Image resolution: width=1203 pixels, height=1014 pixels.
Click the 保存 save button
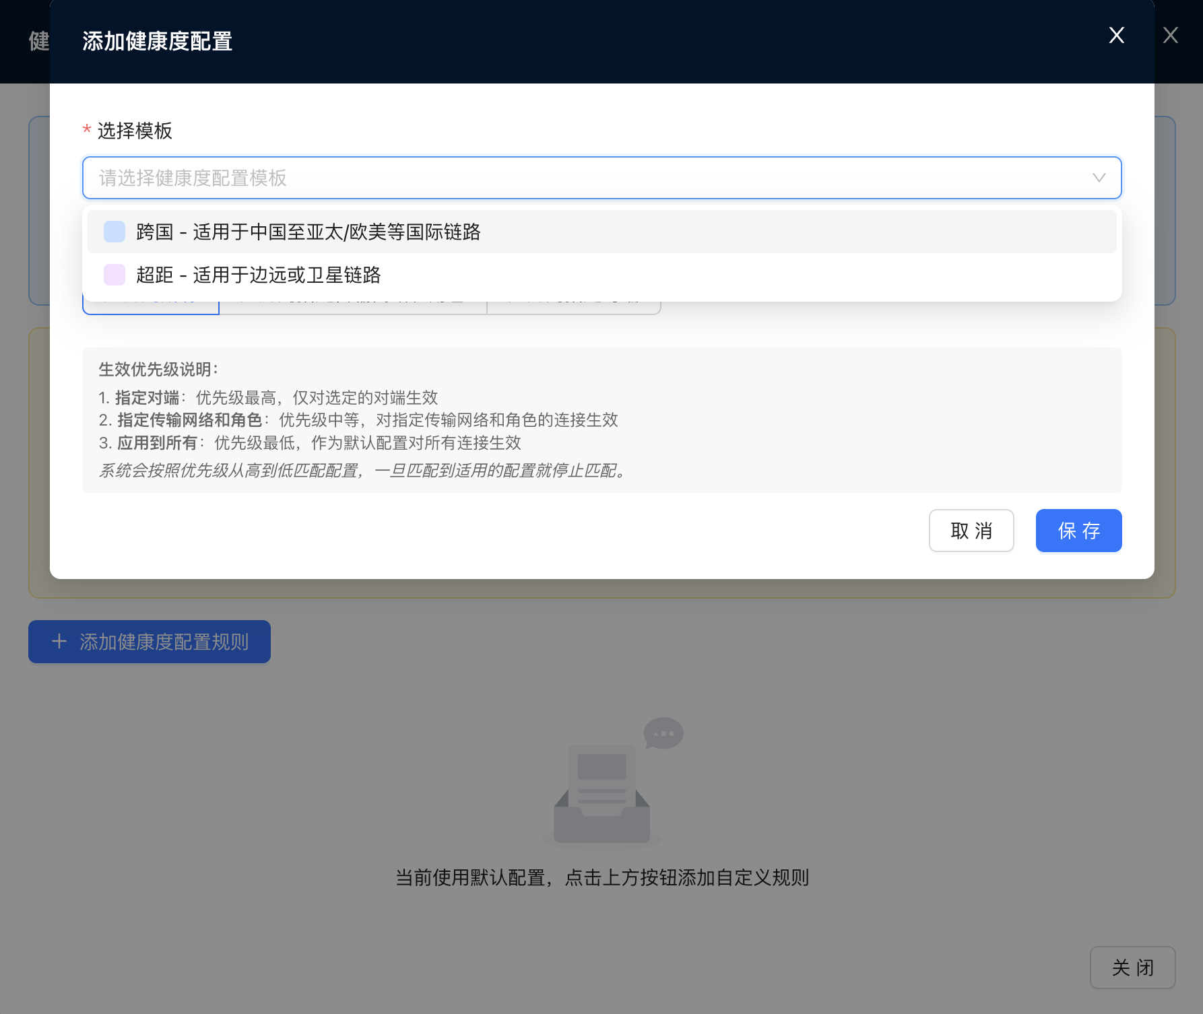(x=1078, y=531)
